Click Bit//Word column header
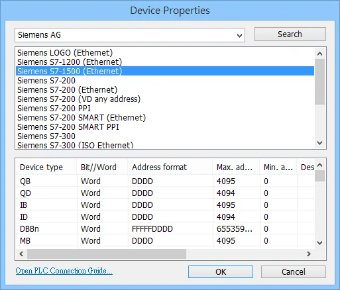 pos(102,167)
